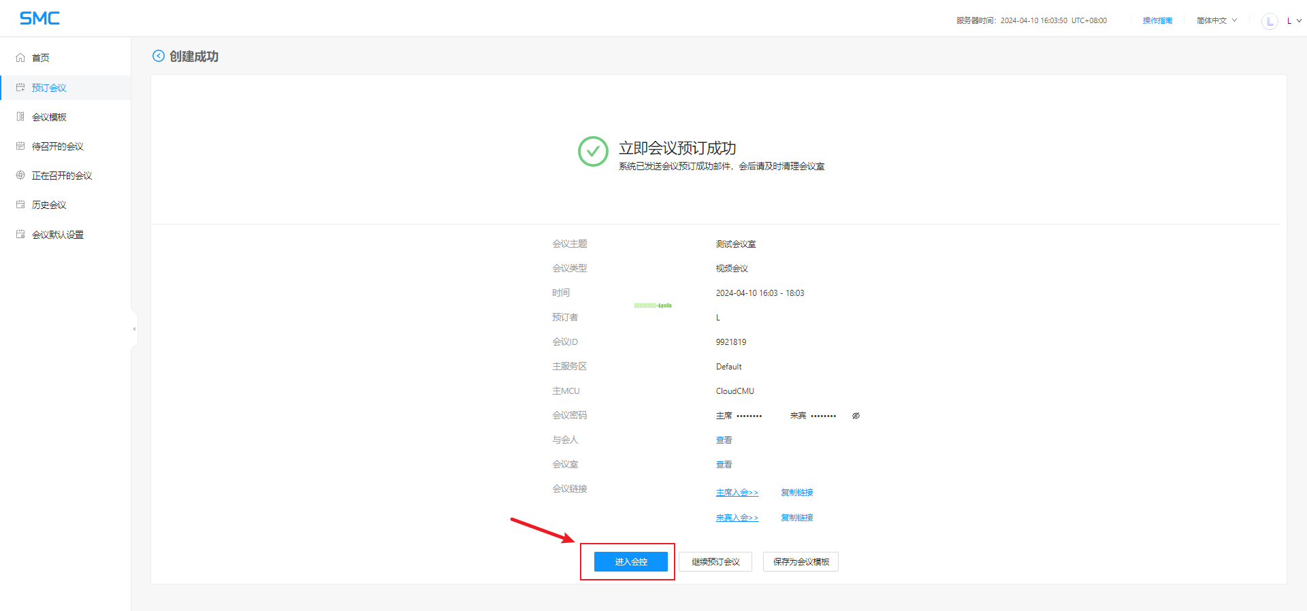Toggle meeting password visibility eye icon
The height and width of the screenshot is (611, 1307).
tap(856, 416)
